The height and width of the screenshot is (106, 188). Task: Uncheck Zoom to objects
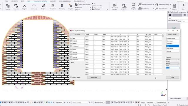[71, 77]
